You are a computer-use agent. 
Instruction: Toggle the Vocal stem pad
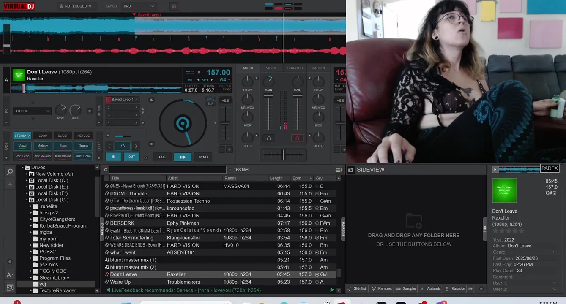(22, 146)
